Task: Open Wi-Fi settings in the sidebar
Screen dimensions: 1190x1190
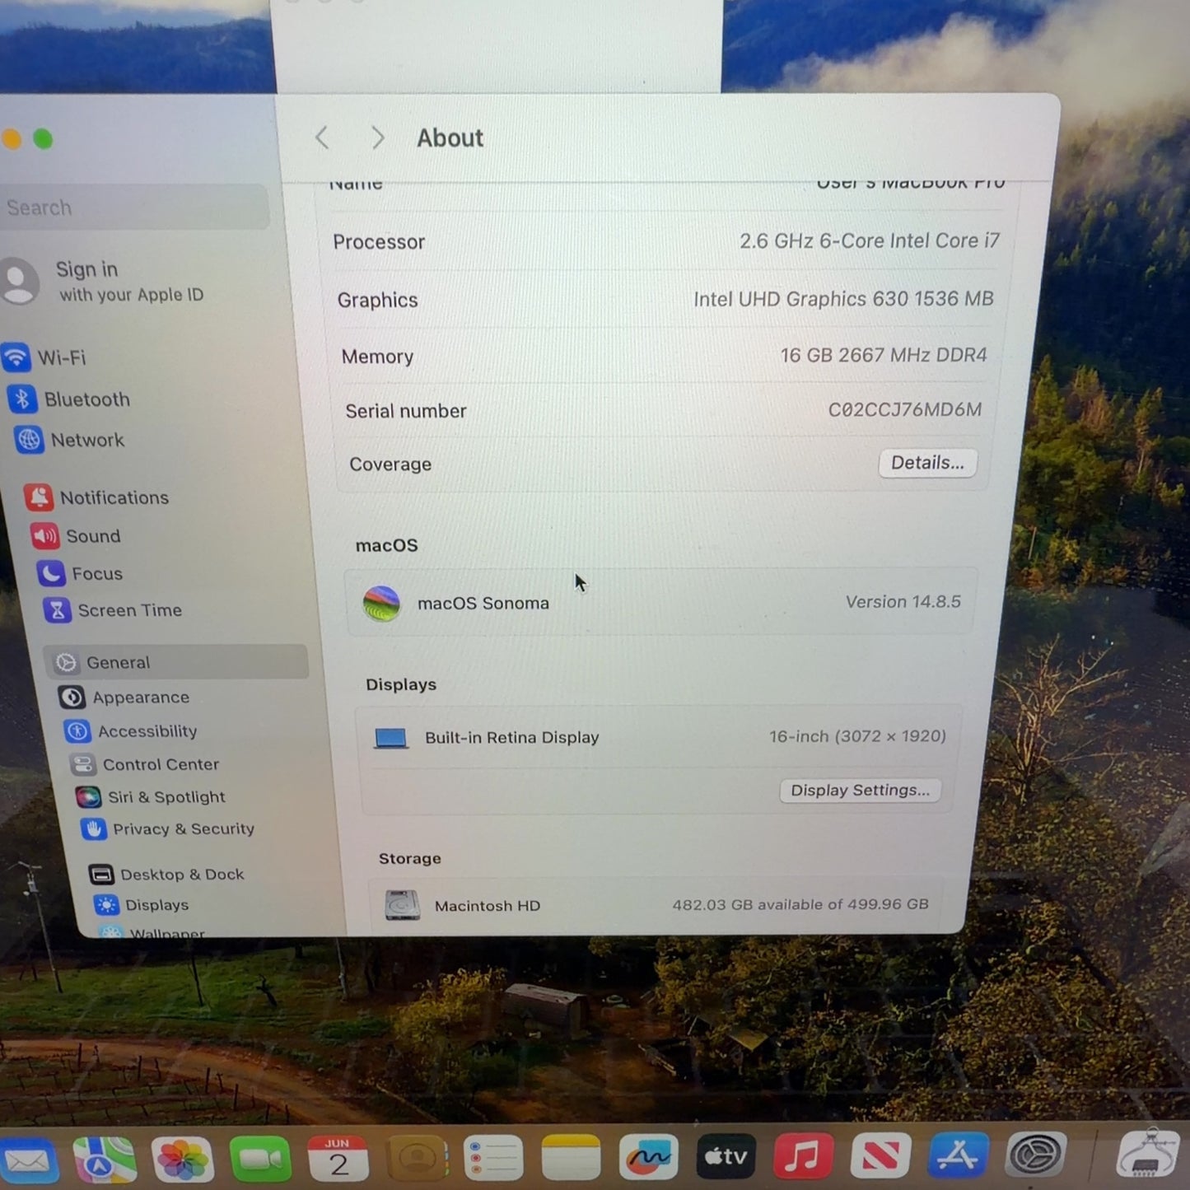Action: point(45,357)
